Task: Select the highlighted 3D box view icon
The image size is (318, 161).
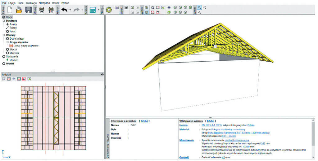Action: pyautogui.click(x=147, y=12)
